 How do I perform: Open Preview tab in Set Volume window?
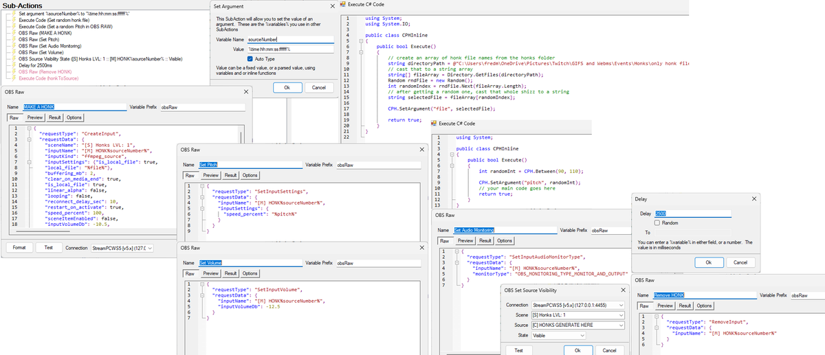(211, 273)
